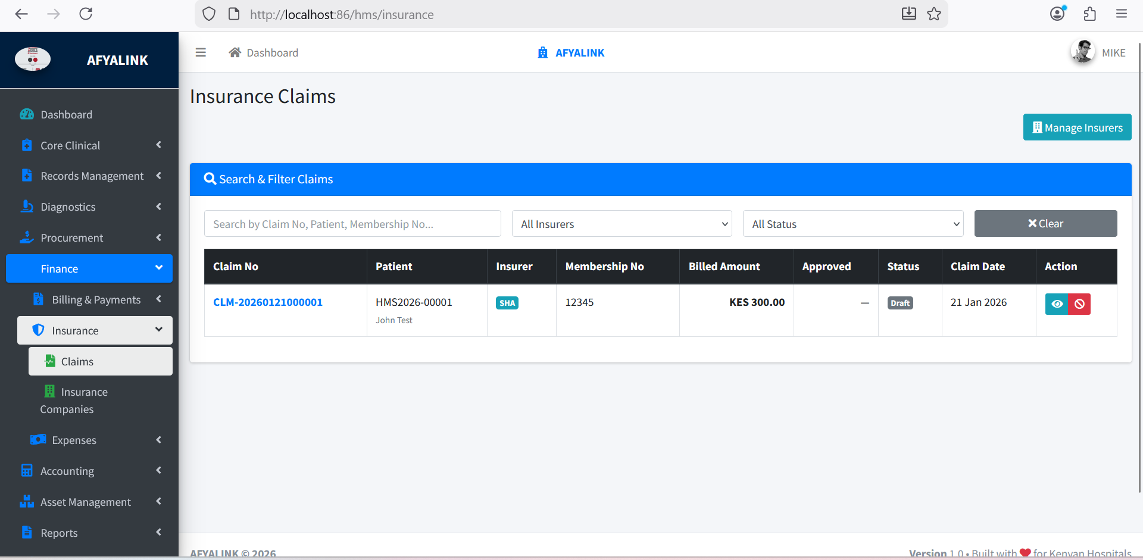
Task: Expand the Billing & Payments submenu
Action: point(96,299)
